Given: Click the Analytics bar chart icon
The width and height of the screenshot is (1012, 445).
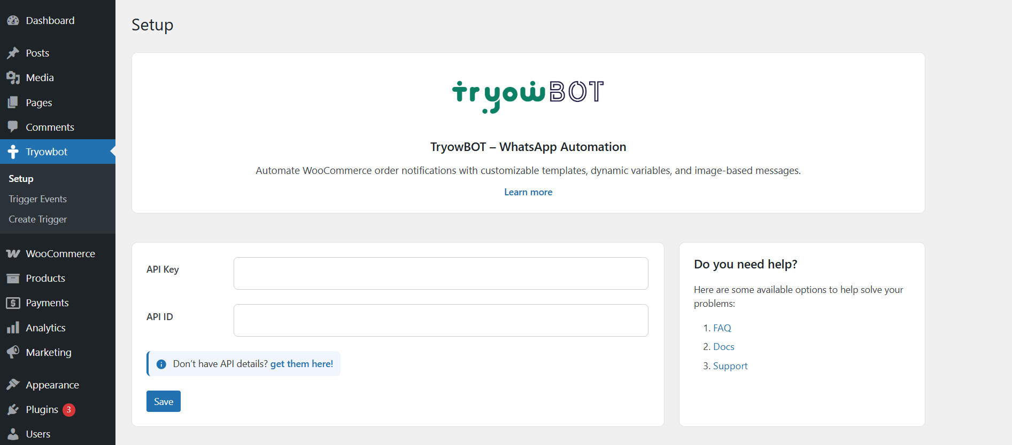Looking at the screenshot, I should point(13,328).
